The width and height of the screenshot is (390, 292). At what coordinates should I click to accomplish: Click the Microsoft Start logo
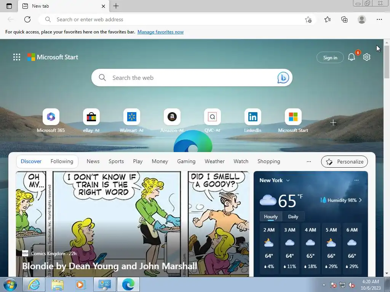click(53, 57)
